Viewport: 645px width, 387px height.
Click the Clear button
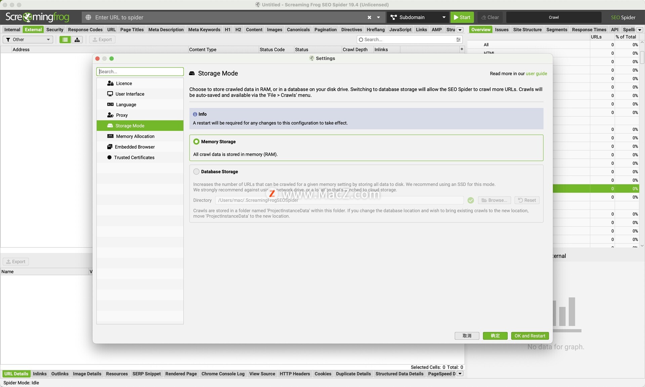pos(490,17)
